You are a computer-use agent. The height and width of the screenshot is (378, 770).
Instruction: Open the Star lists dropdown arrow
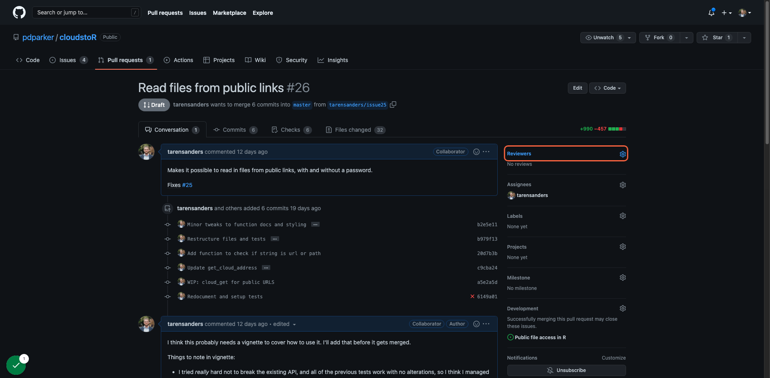pyautogui.click(x=744, y=38)
